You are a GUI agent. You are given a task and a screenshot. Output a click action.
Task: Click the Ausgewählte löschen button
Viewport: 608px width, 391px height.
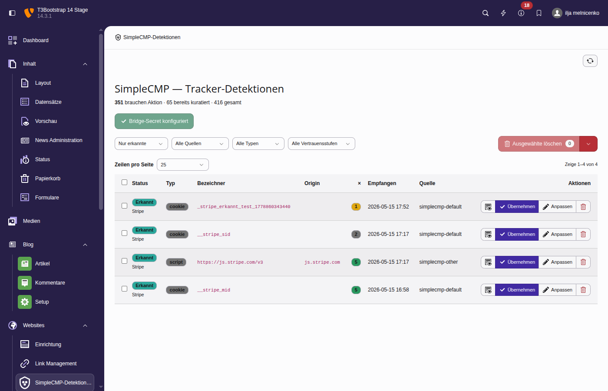click(x=539, y=144)
